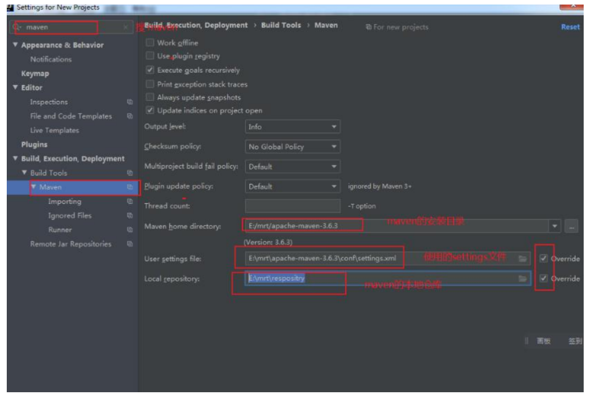Enable the Use plugin registry checkbox
This screenshot has height=399, width=591.
(150, 56)
